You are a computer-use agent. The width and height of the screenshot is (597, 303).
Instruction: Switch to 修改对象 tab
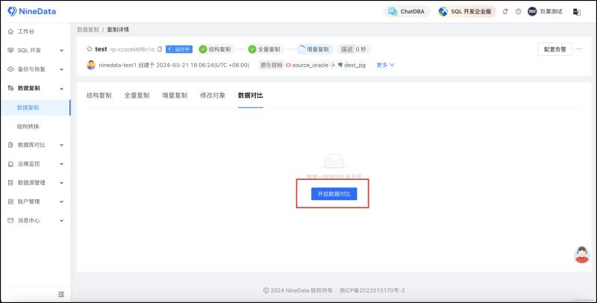coord(213,96)
